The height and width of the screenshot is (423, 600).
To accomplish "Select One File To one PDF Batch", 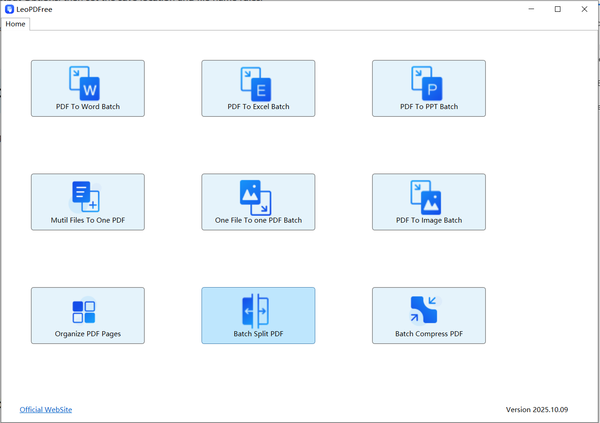I will (x=258, y=202).
